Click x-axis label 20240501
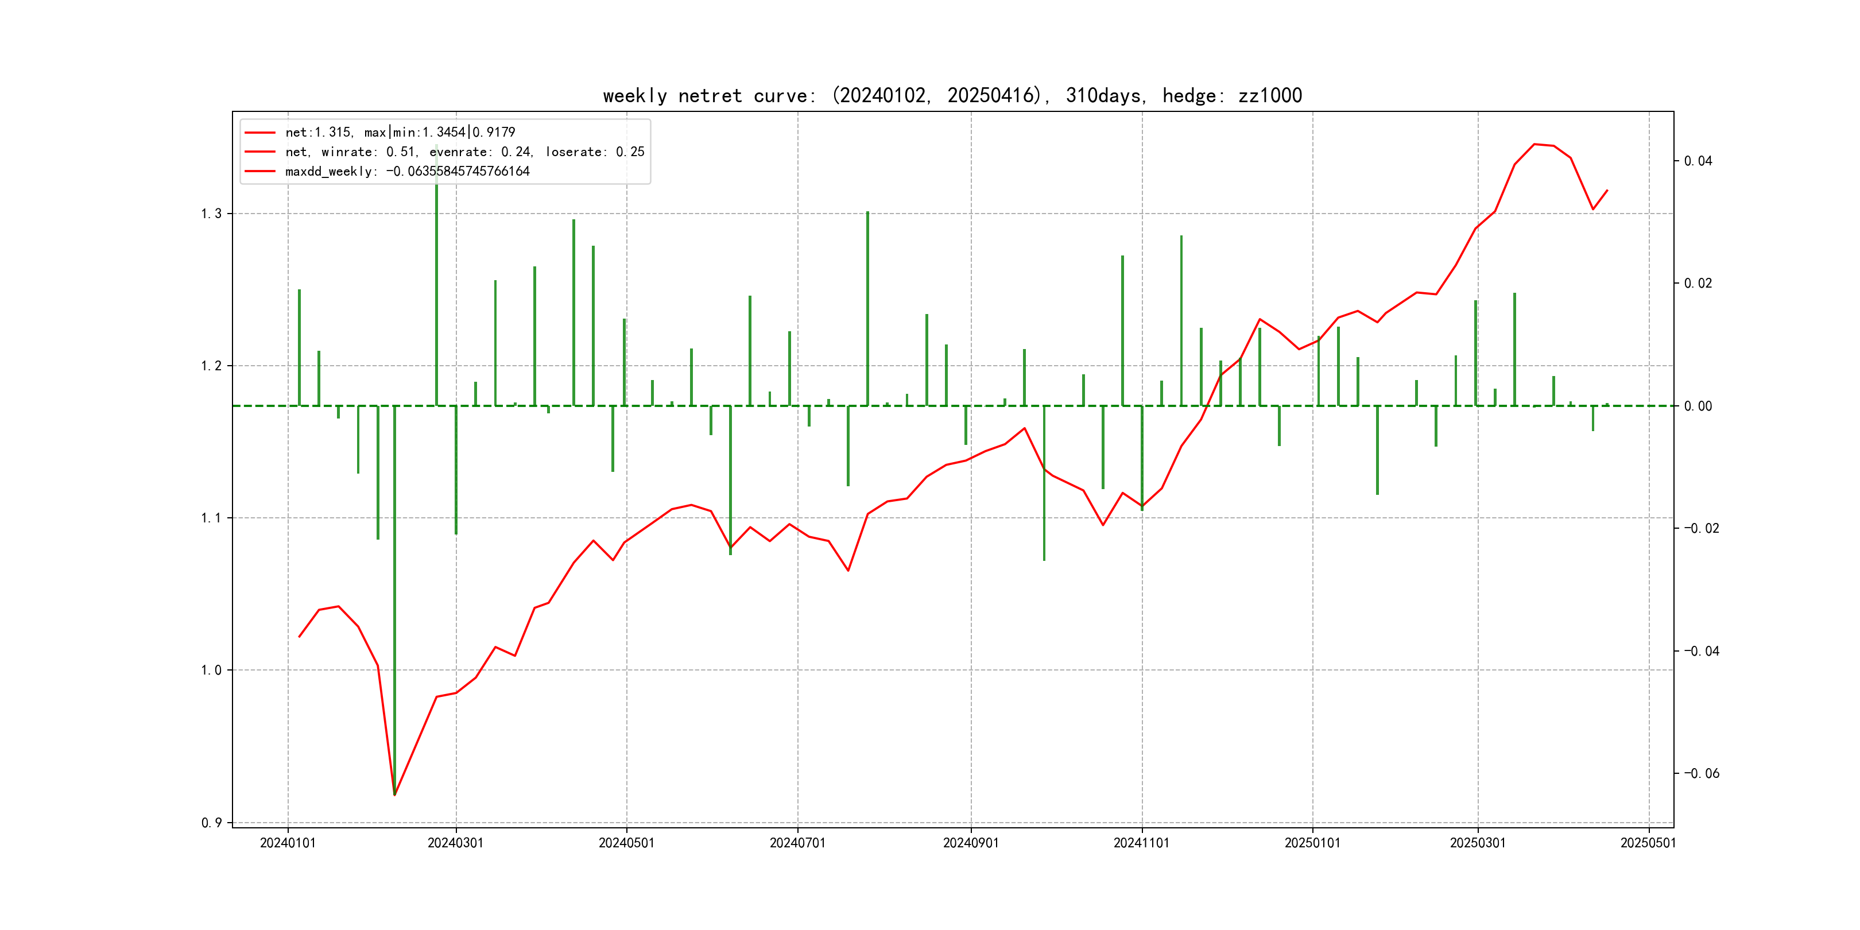The height and width of the screenshot is (930, 1860). coord(626,843)
